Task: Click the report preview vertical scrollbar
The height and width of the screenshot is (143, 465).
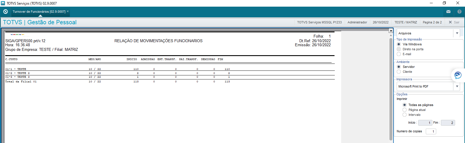Action: pyautogui.click(x=391, y=89)
